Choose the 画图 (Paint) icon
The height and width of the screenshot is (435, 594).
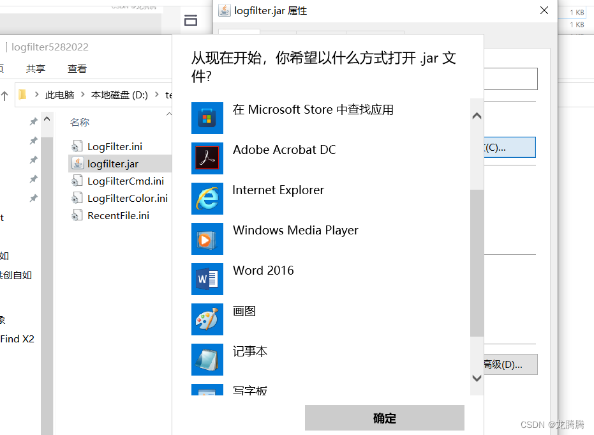click(x=207, y=319)
